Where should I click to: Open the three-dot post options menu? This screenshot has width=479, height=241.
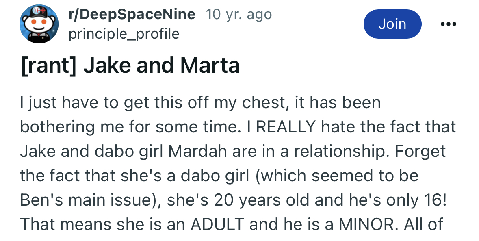(448, 24)
